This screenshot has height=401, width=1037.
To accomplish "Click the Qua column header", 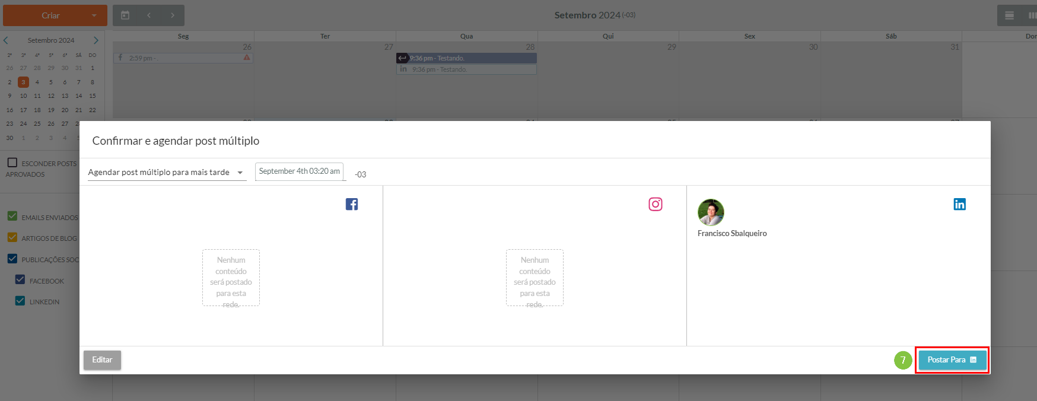I will coord(467,36).
